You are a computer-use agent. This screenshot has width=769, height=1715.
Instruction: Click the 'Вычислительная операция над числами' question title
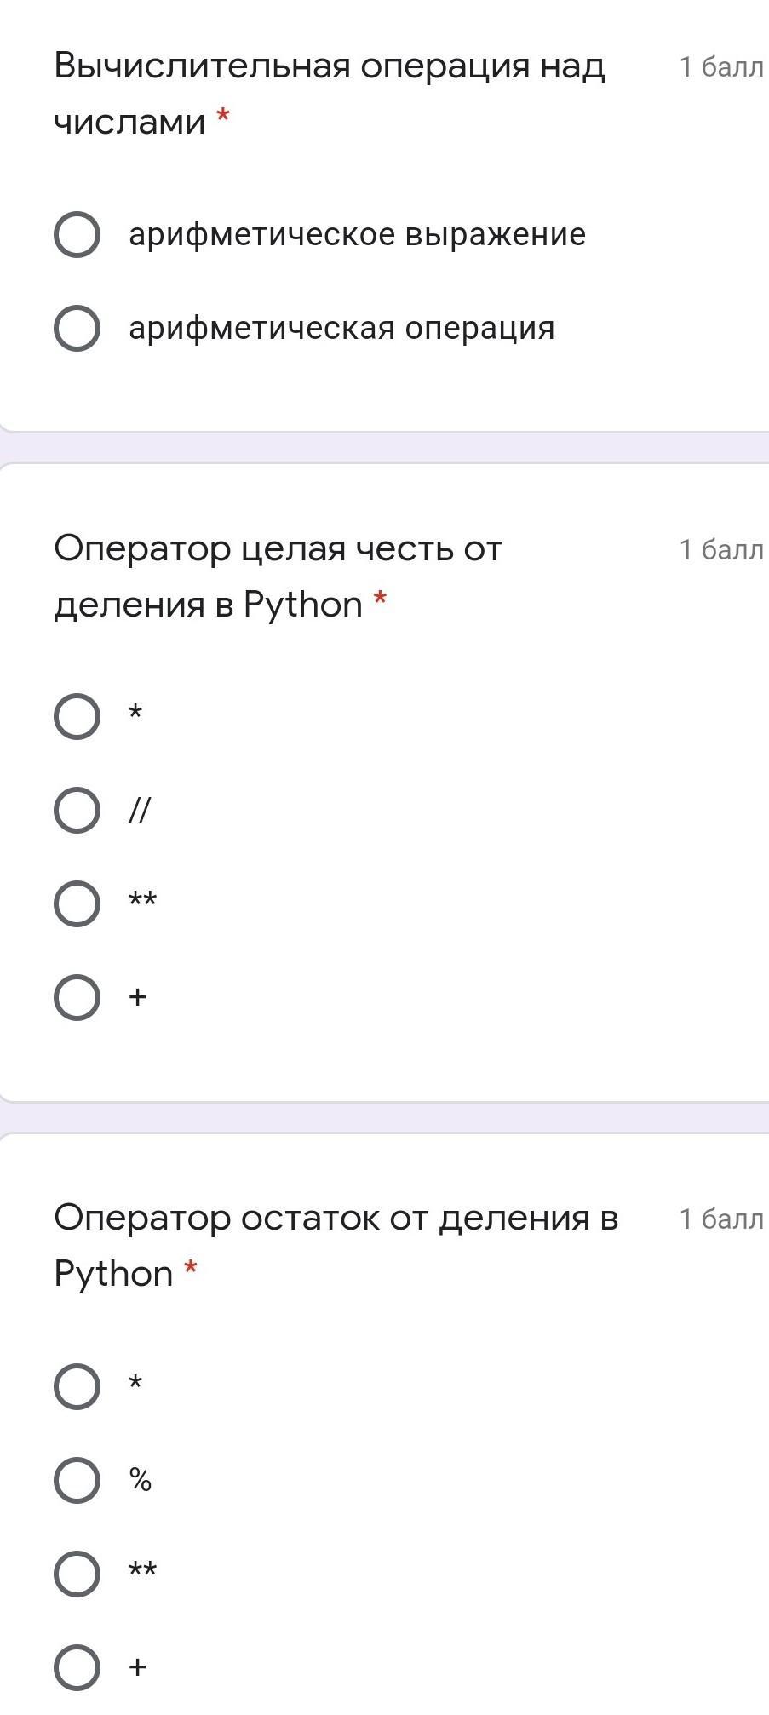(329, 94)
